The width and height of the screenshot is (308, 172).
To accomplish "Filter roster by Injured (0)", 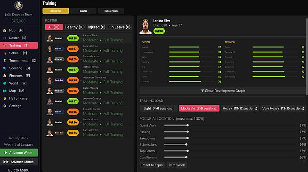I will pos(97,27).
